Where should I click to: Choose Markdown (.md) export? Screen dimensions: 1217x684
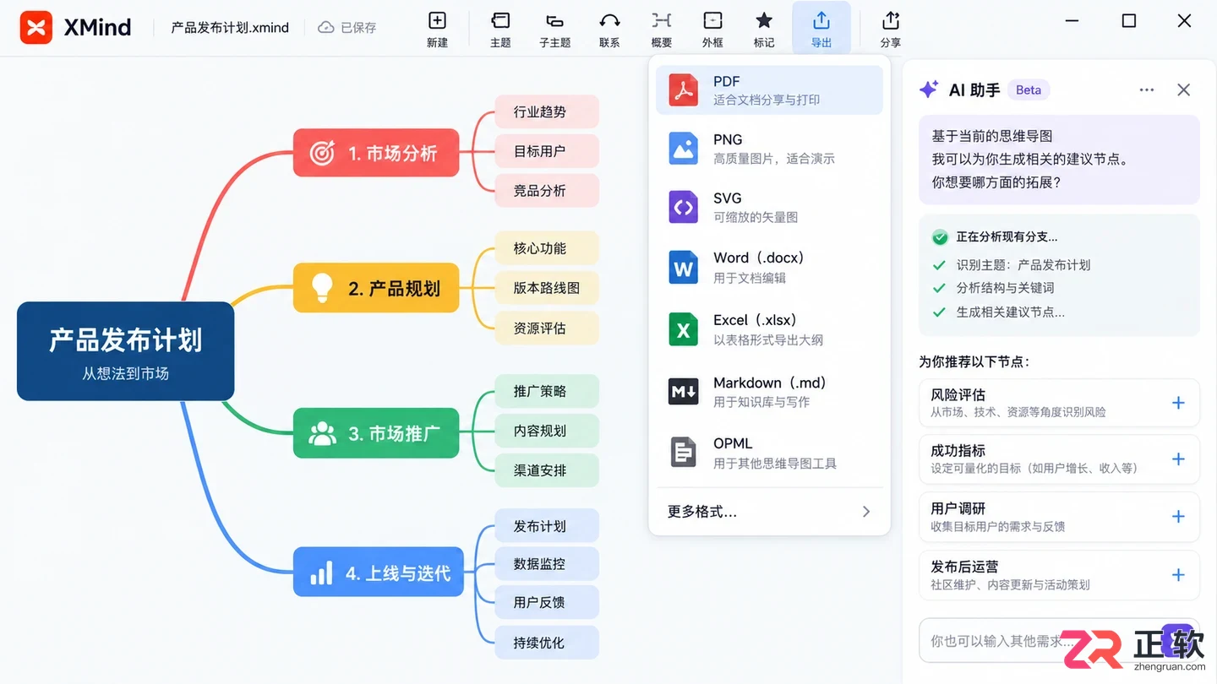coord(769,392)
